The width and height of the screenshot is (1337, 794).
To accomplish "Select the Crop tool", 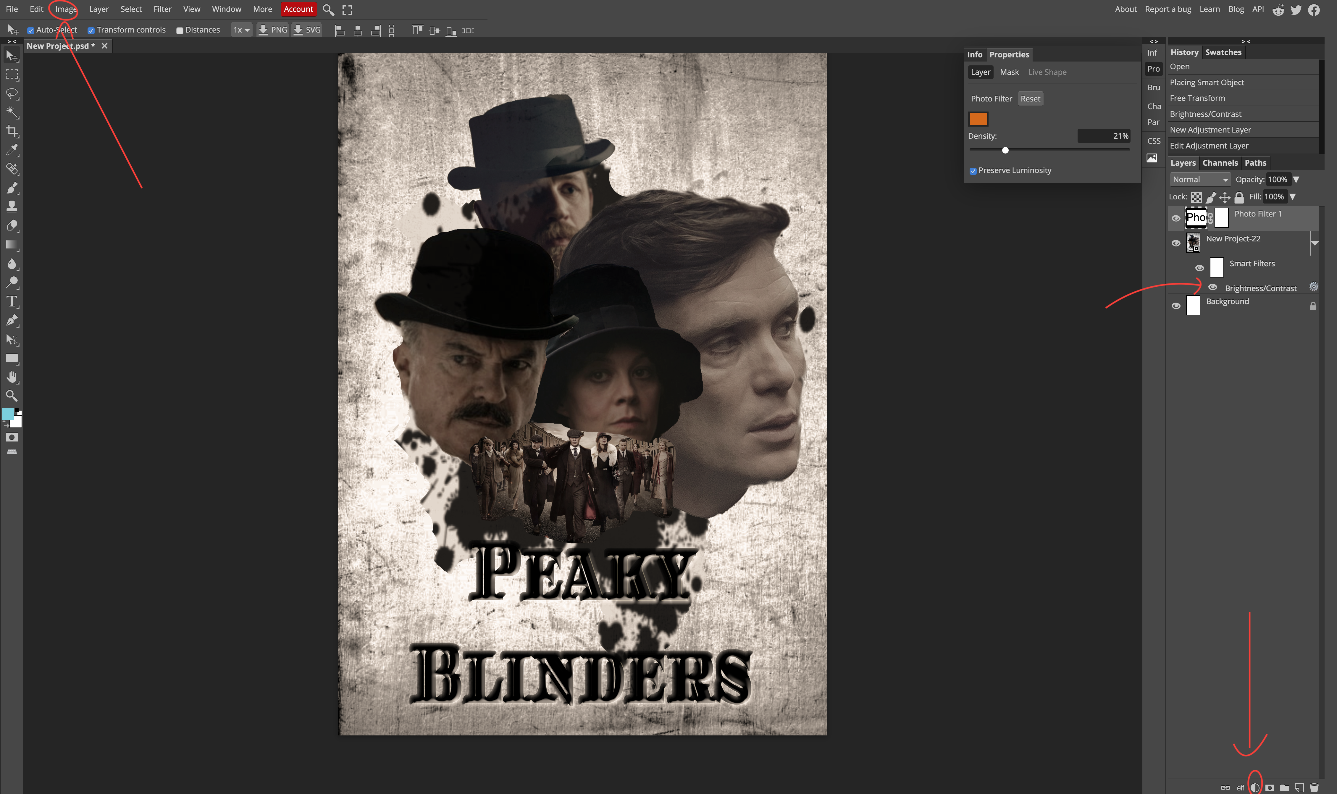I will pyautogui.click(x=12, y=131).
